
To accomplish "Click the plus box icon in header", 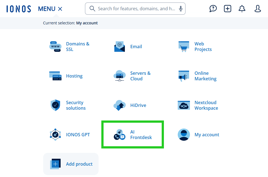I will [228, 9].
